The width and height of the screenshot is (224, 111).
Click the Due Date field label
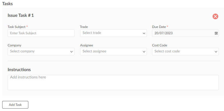point(159,27)
